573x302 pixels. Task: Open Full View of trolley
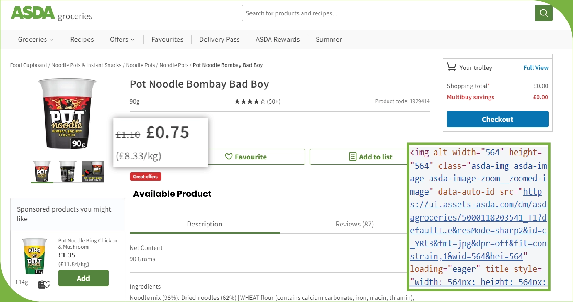click(x=536, y=68)
